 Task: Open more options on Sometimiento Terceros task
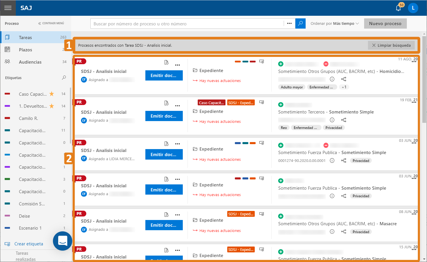(x=178, y=106)
